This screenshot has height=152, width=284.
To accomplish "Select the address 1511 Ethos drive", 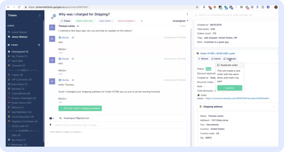I will 220,121.
